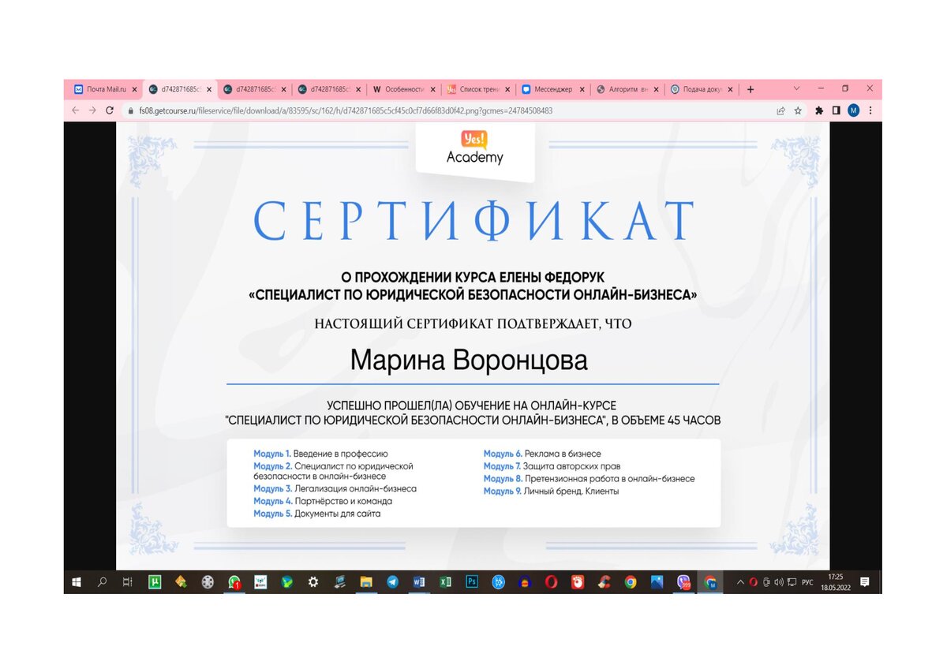
Task: Bookmark this page with the star icon
Action: click(x=799, y=111)
